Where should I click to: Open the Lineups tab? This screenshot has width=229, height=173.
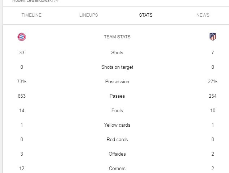coord(89,15)
